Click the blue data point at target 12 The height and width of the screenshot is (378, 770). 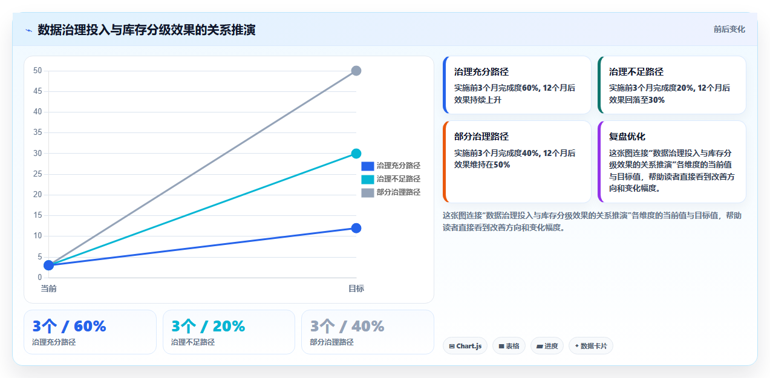(356, 228)
